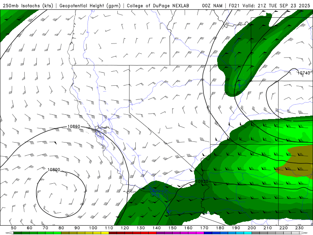313x235 pixels.
Task: Click the 160 value on the color scale
Action: click(x=189, y=228)
